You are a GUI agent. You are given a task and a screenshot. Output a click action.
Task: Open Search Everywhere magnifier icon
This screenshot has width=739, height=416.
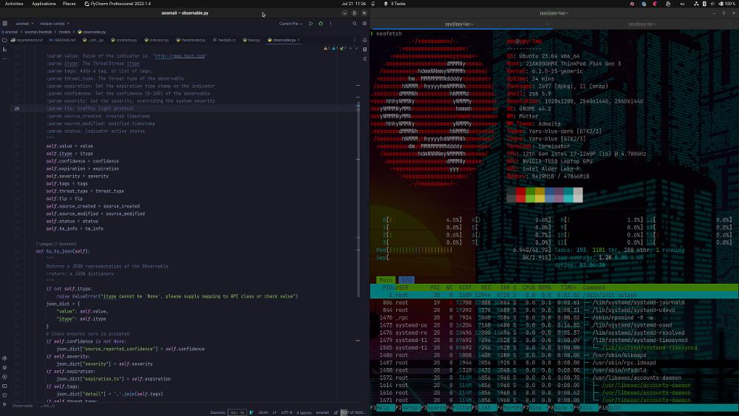coord(355,23)
